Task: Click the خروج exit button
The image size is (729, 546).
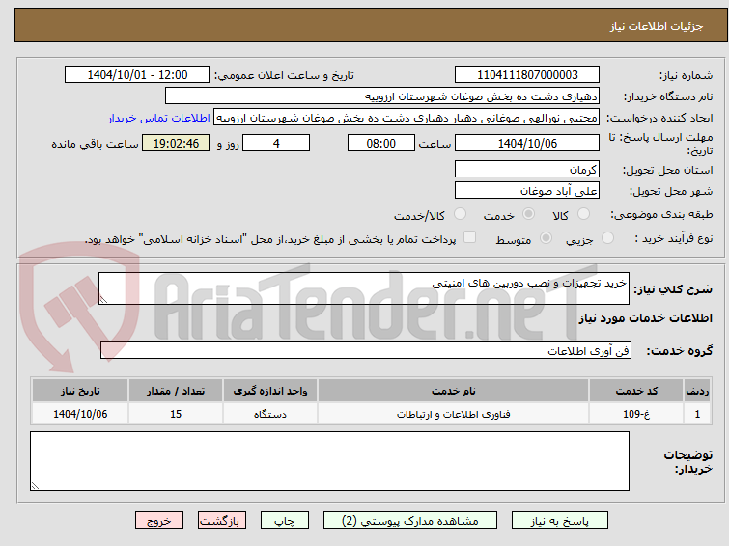Action: click(159, 521)
